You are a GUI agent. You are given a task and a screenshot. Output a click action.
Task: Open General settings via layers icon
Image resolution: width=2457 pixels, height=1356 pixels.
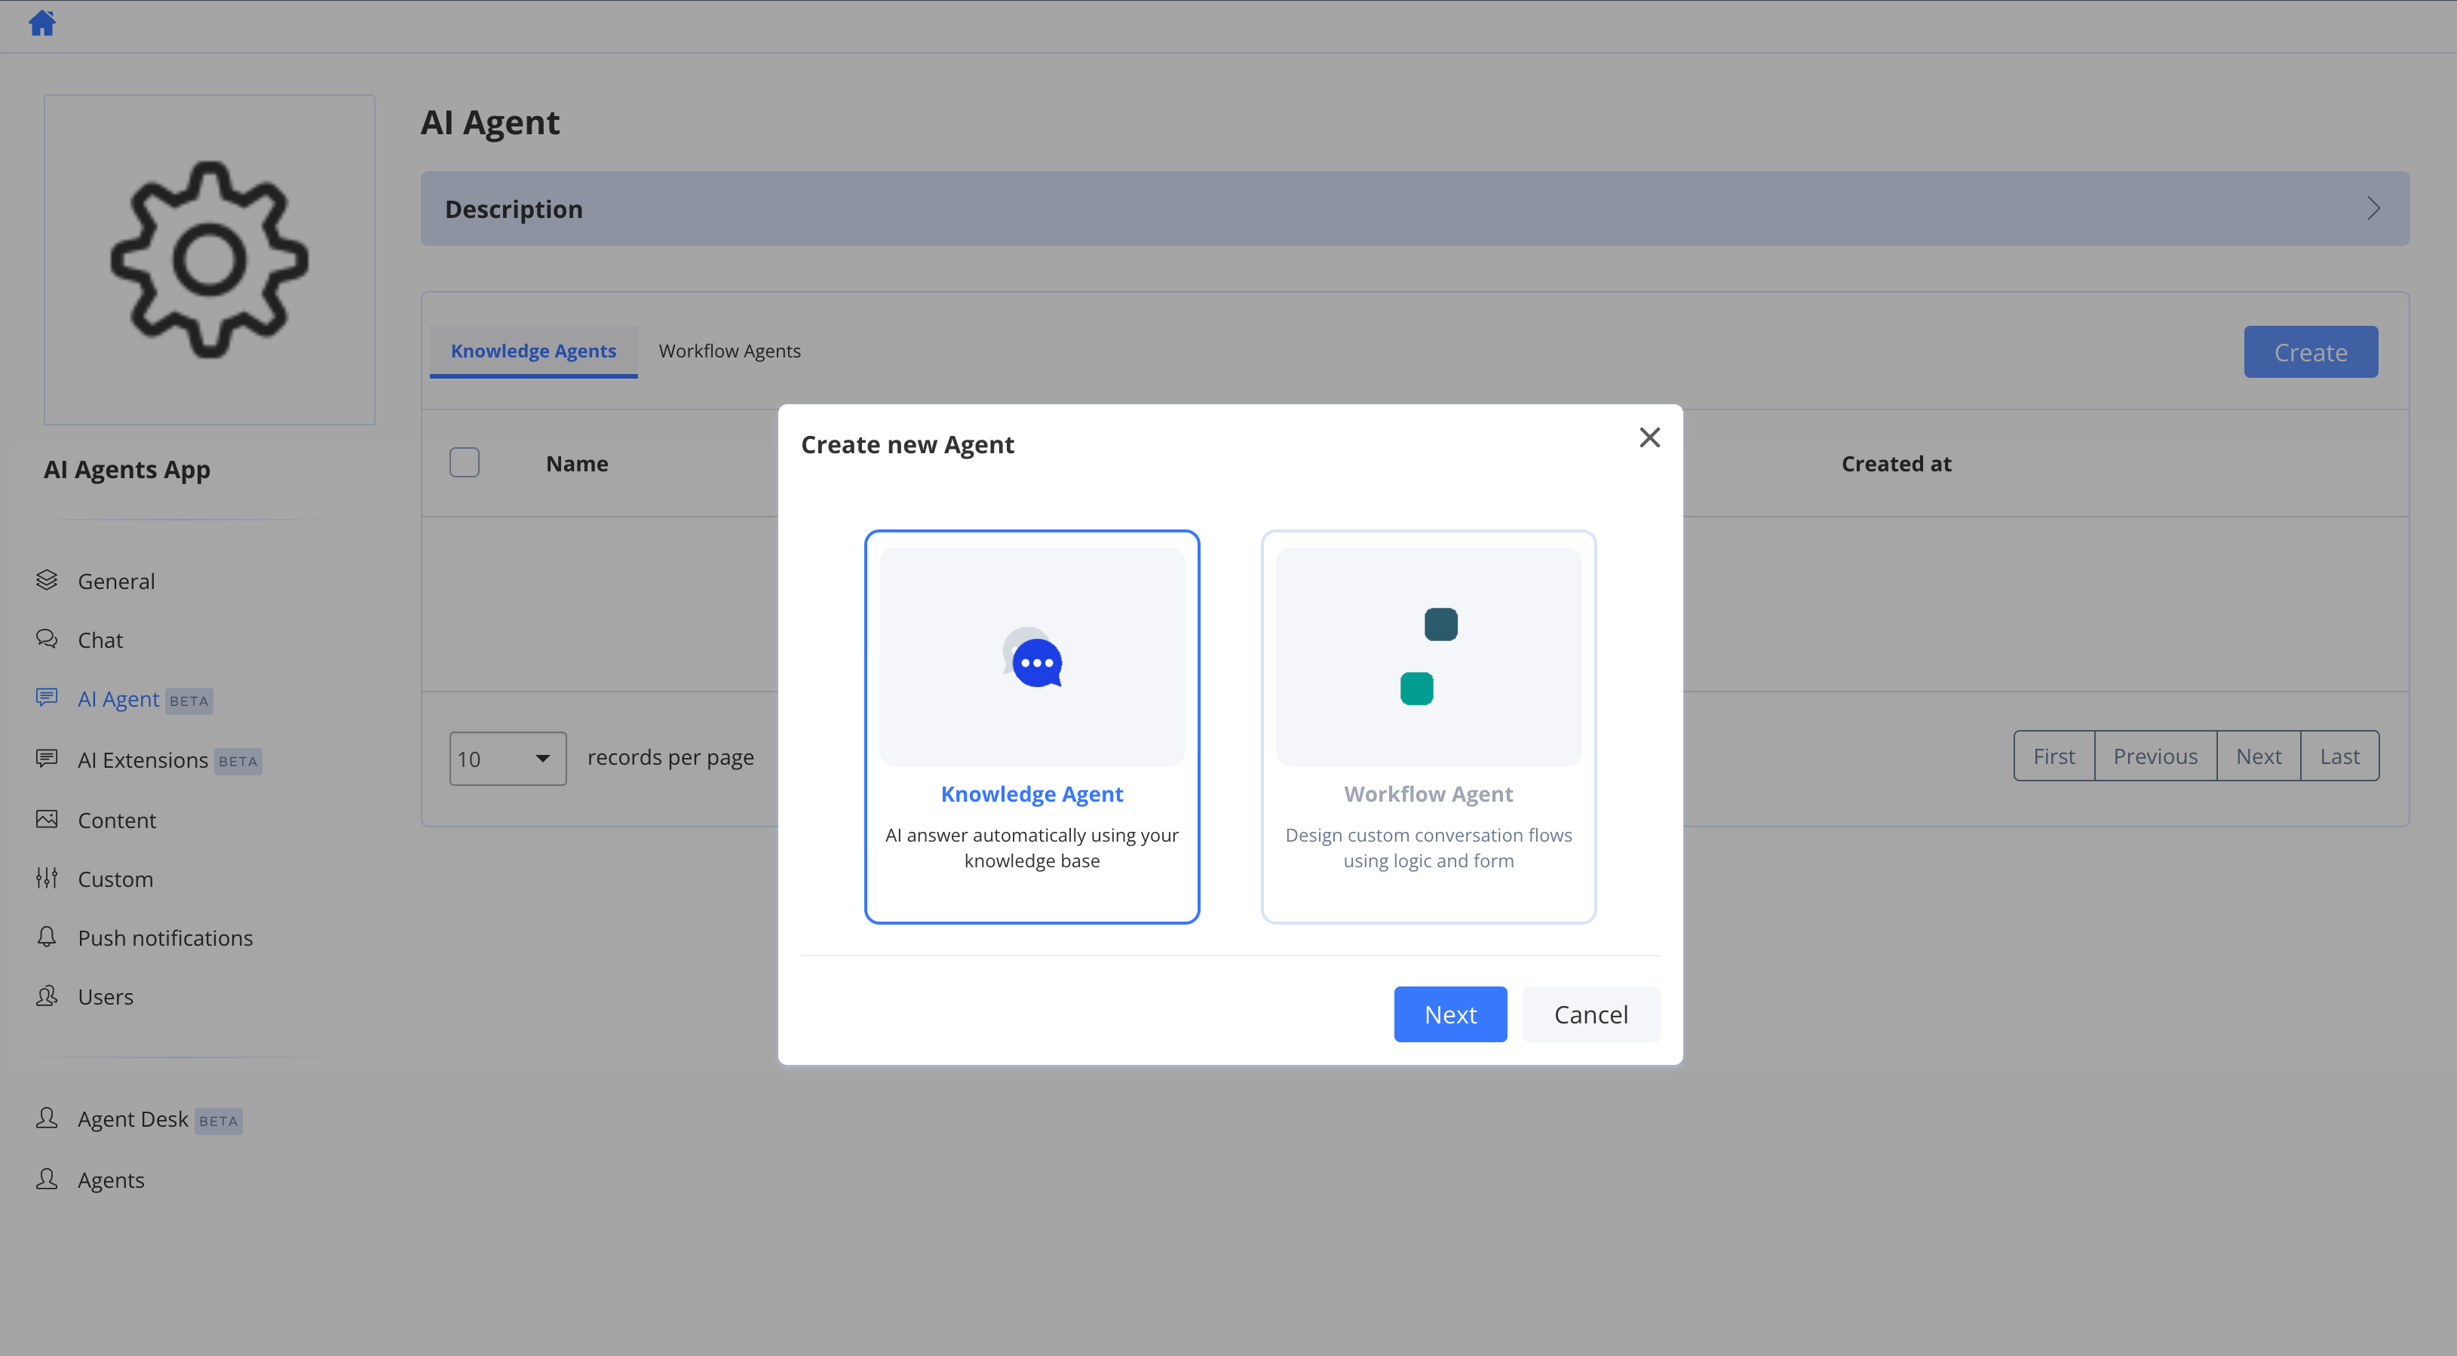[47, 580]
